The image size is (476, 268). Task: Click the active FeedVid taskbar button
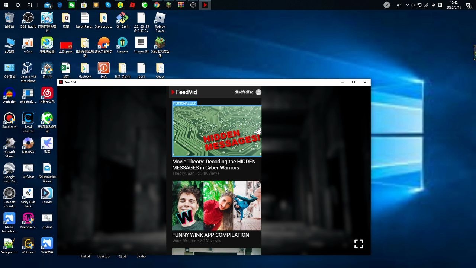click(205, 5)
